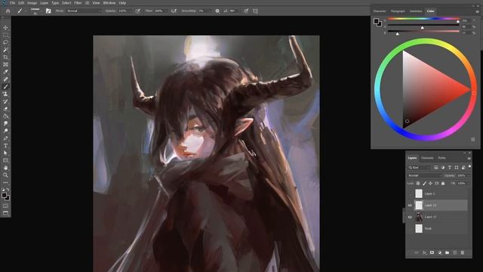Select the Clone Stamp tool
Viewport: 483px width, 272px height.
5,94
